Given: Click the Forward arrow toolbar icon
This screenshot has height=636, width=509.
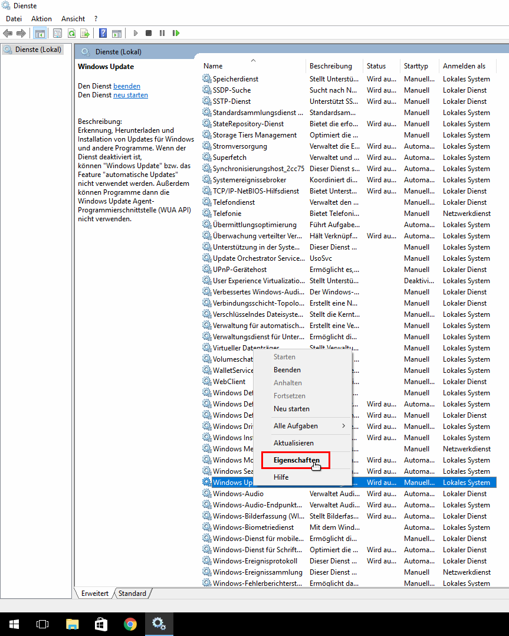Looking at the screenshot, I should pyautogui.click(x=21, y=33).
